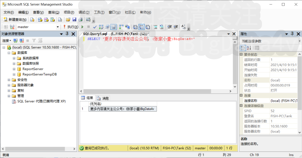Click the 新建查询 (New Query) button

point(15,20)
